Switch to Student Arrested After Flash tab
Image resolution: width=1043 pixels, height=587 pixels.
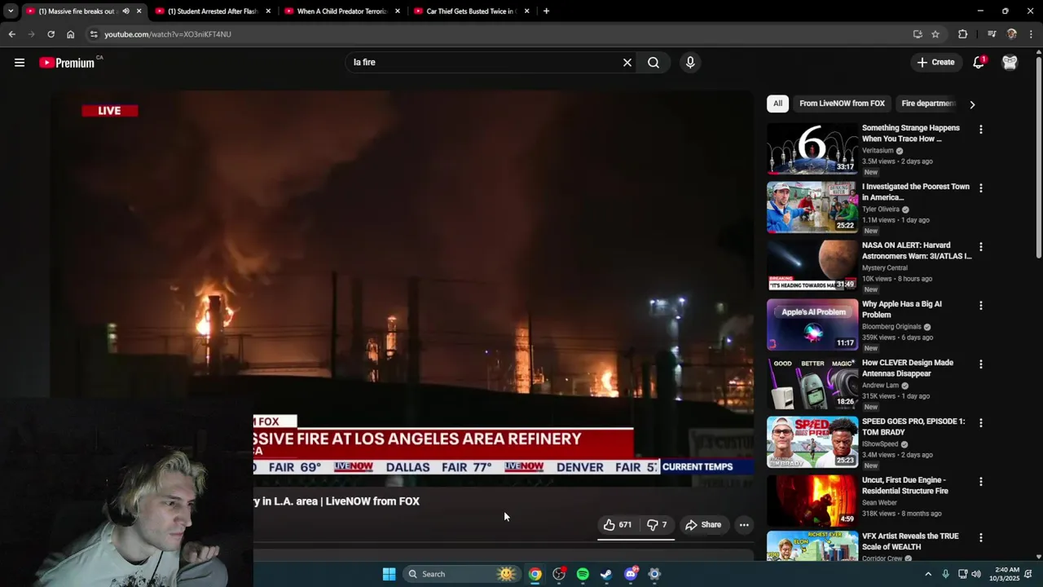click(212, 11)
